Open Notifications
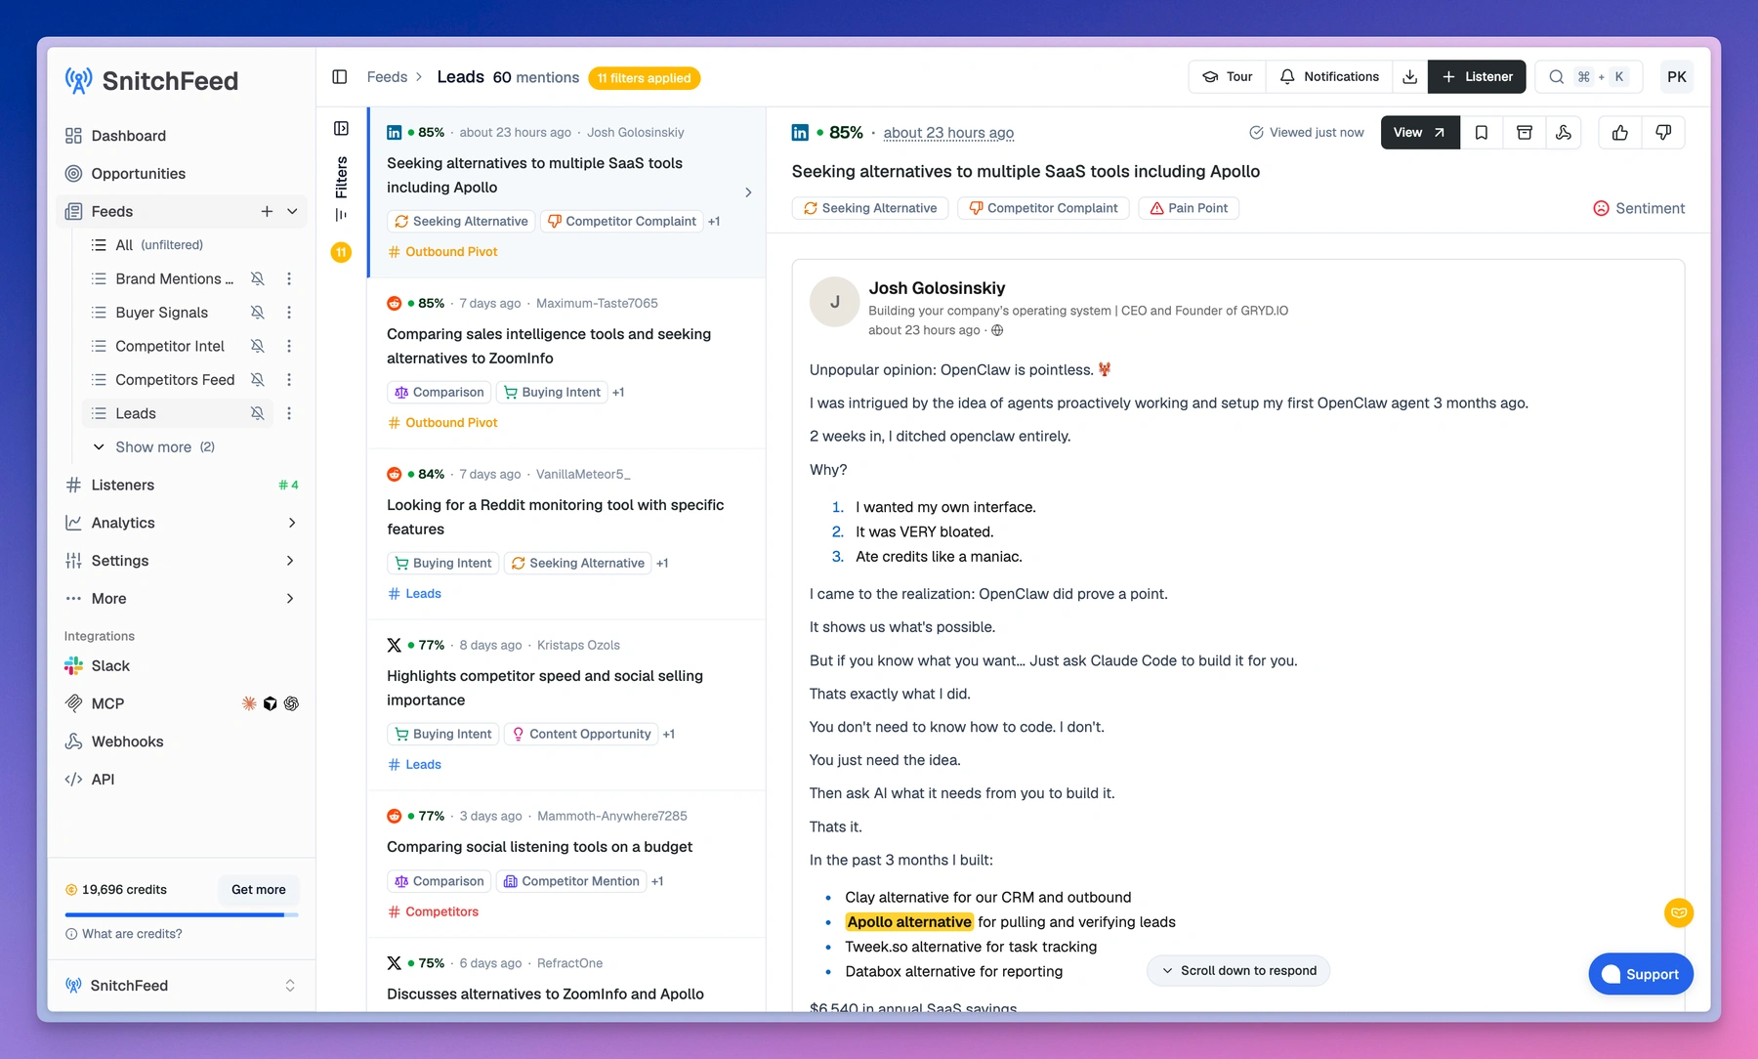Viewport: 1758px width, 1059px height. 1329,77
